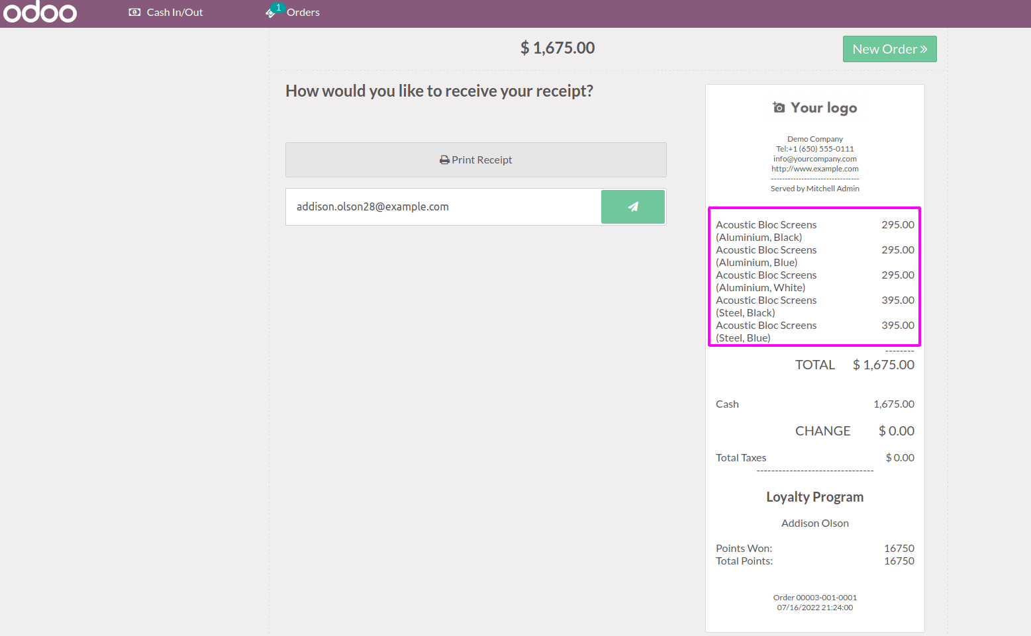Open Cash In/Out

[166, 13]
